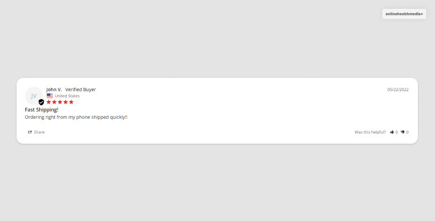Click the third red rating star

point(60,102)
